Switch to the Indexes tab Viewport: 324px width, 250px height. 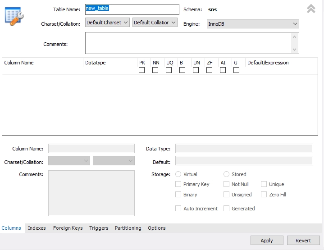tap(37, 228)
